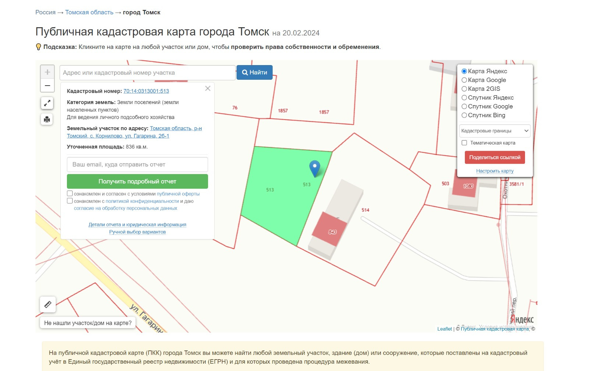Select the Карта Google radio option
This screenshot has height=371, width=589.
click(464, 80)
